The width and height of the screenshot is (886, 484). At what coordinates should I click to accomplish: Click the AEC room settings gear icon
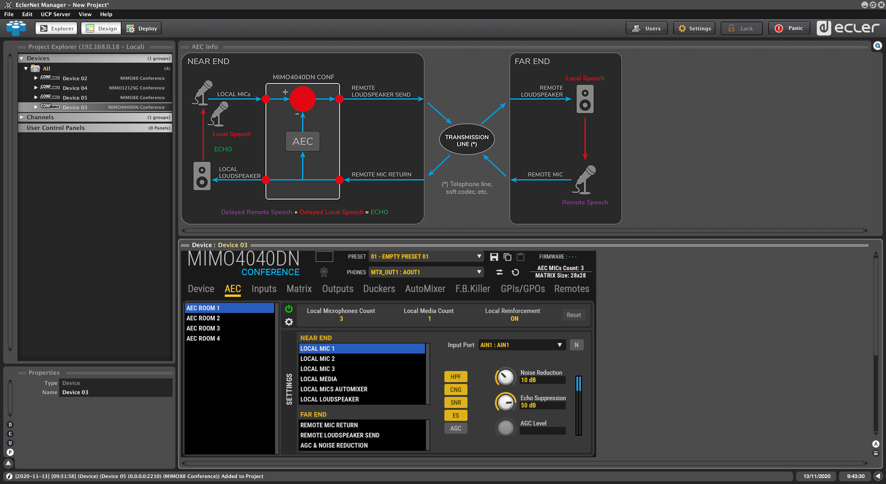tap(289, 322)
